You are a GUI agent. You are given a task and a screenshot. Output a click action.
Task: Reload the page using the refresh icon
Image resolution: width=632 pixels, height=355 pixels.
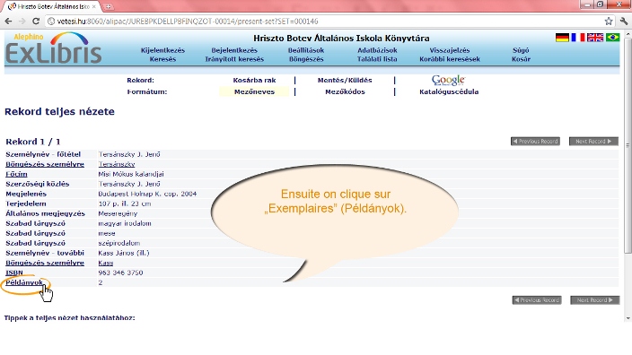(36, 22)
